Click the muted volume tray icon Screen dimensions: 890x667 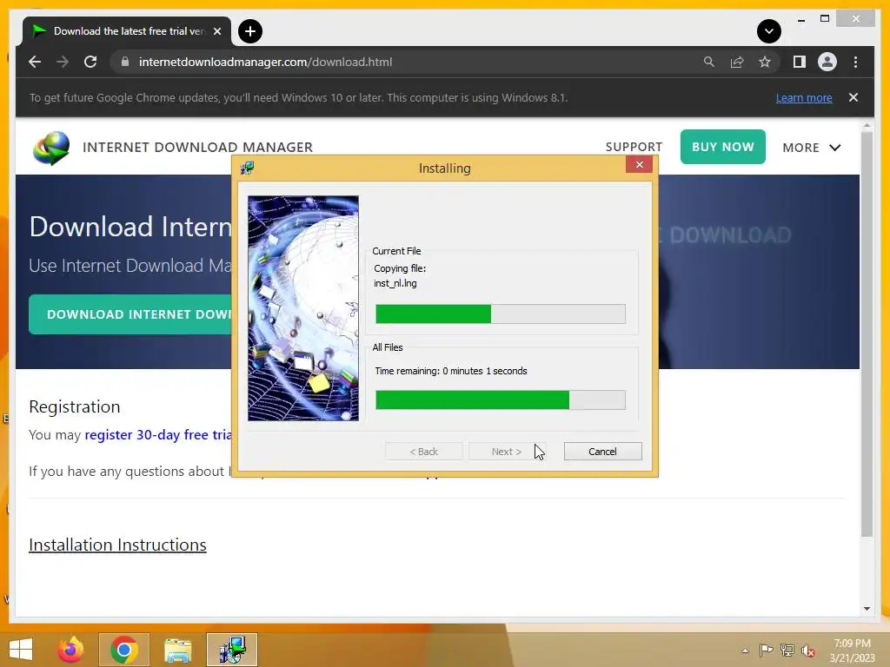click(x=808, y=650)
